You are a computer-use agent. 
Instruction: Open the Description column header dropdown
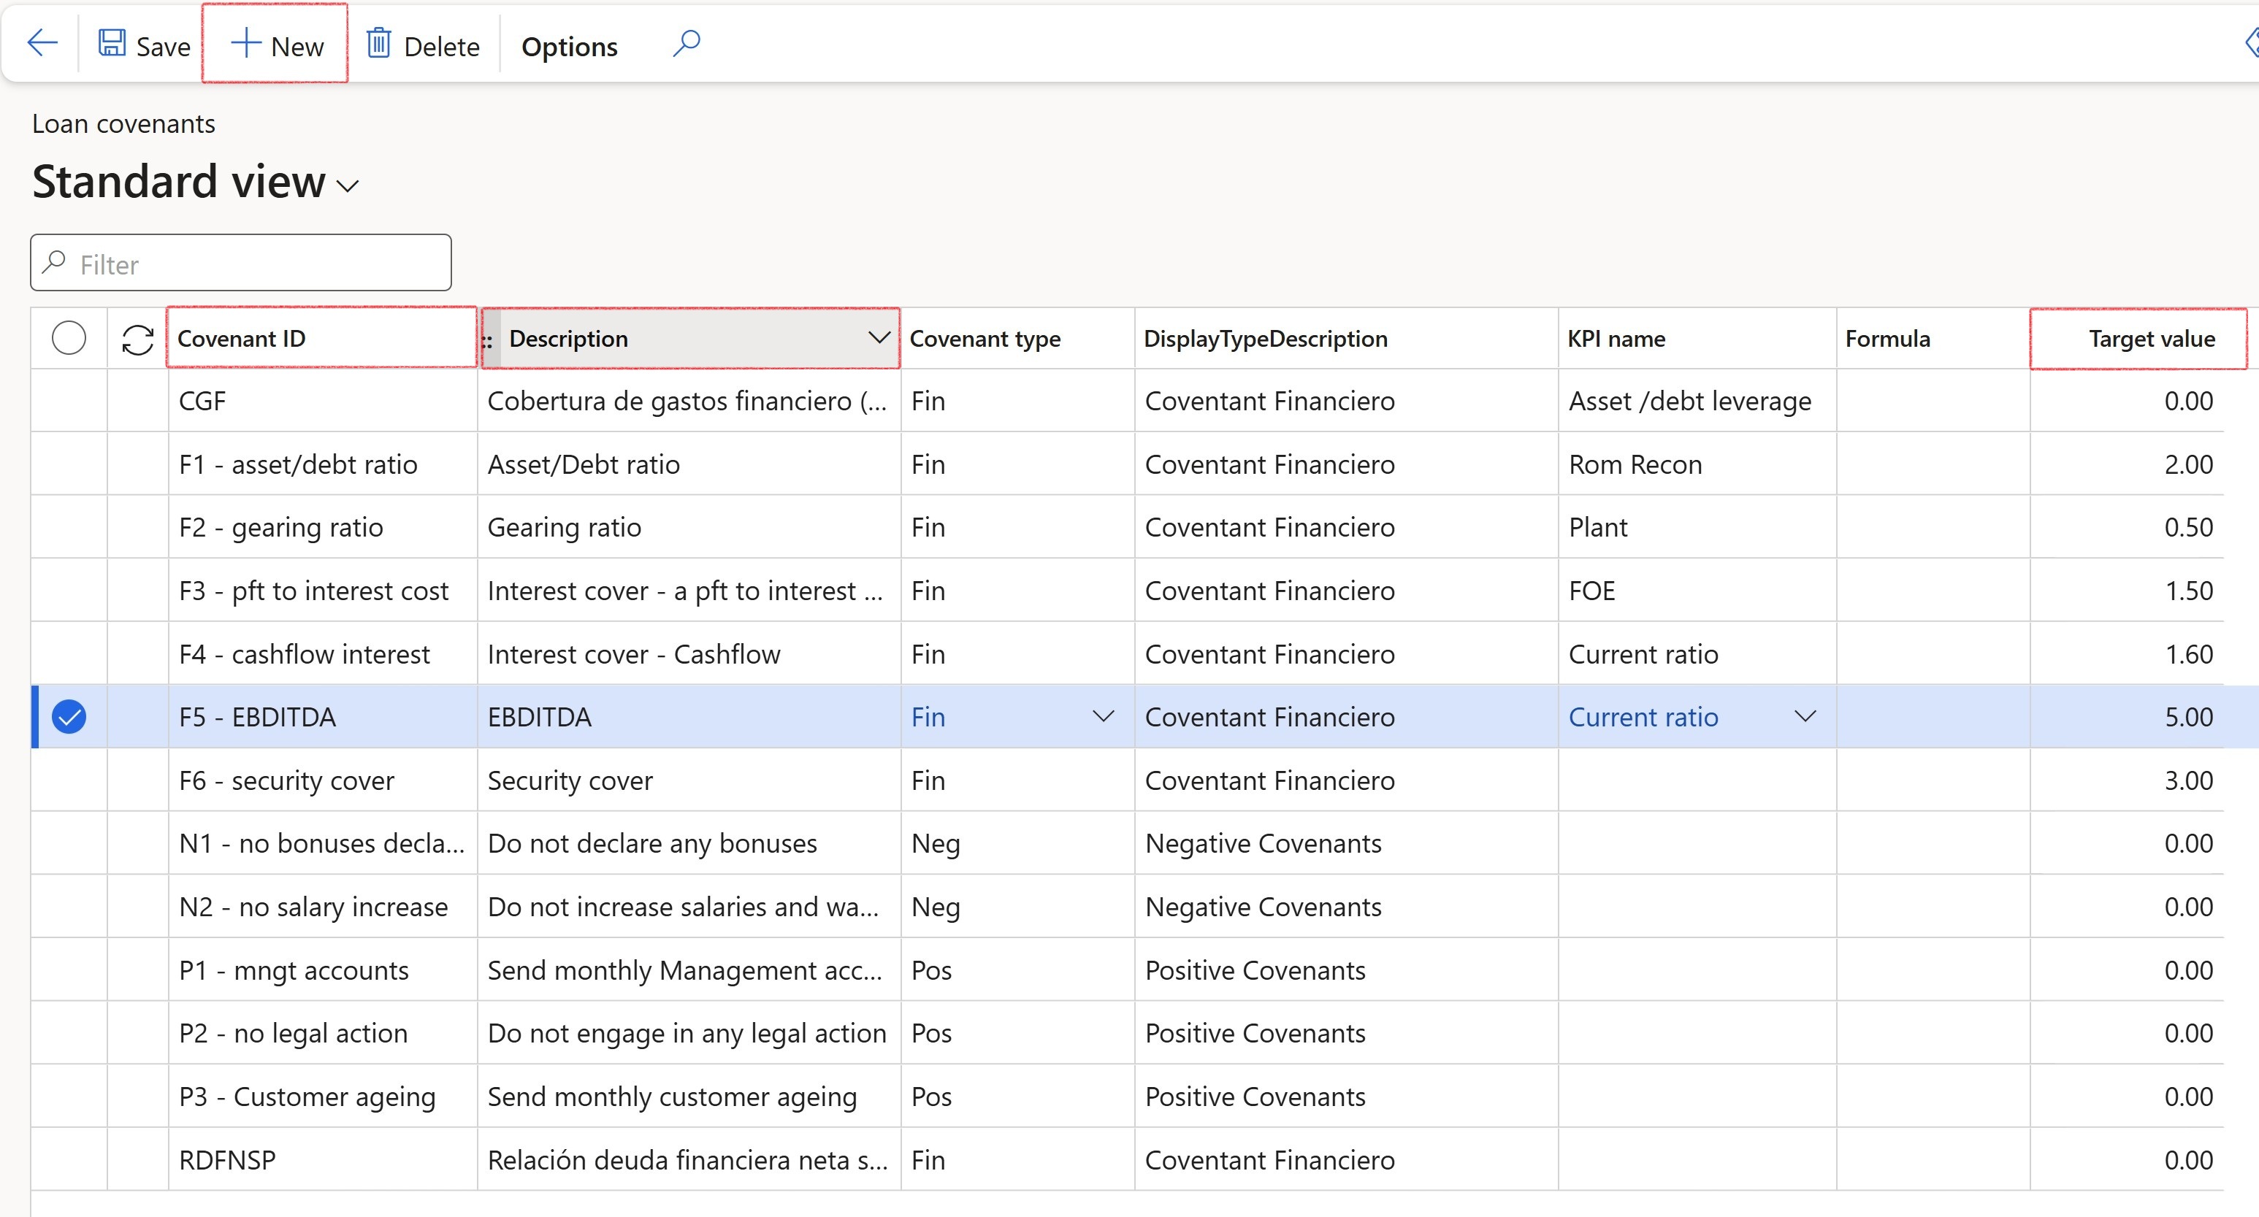pyautogui.click(x=878, y=339)
